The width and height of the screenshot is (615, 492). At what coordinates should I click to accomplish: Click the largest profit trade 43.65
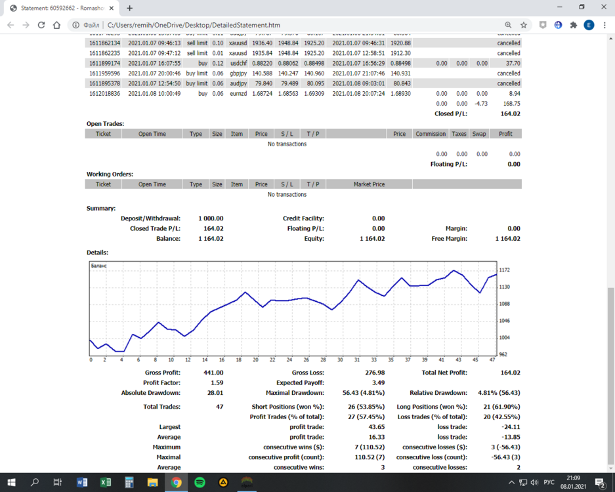click(x=377, y=427)
